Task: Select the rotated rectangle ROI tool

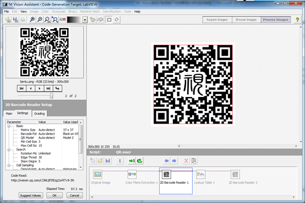Action: (117, 20)
